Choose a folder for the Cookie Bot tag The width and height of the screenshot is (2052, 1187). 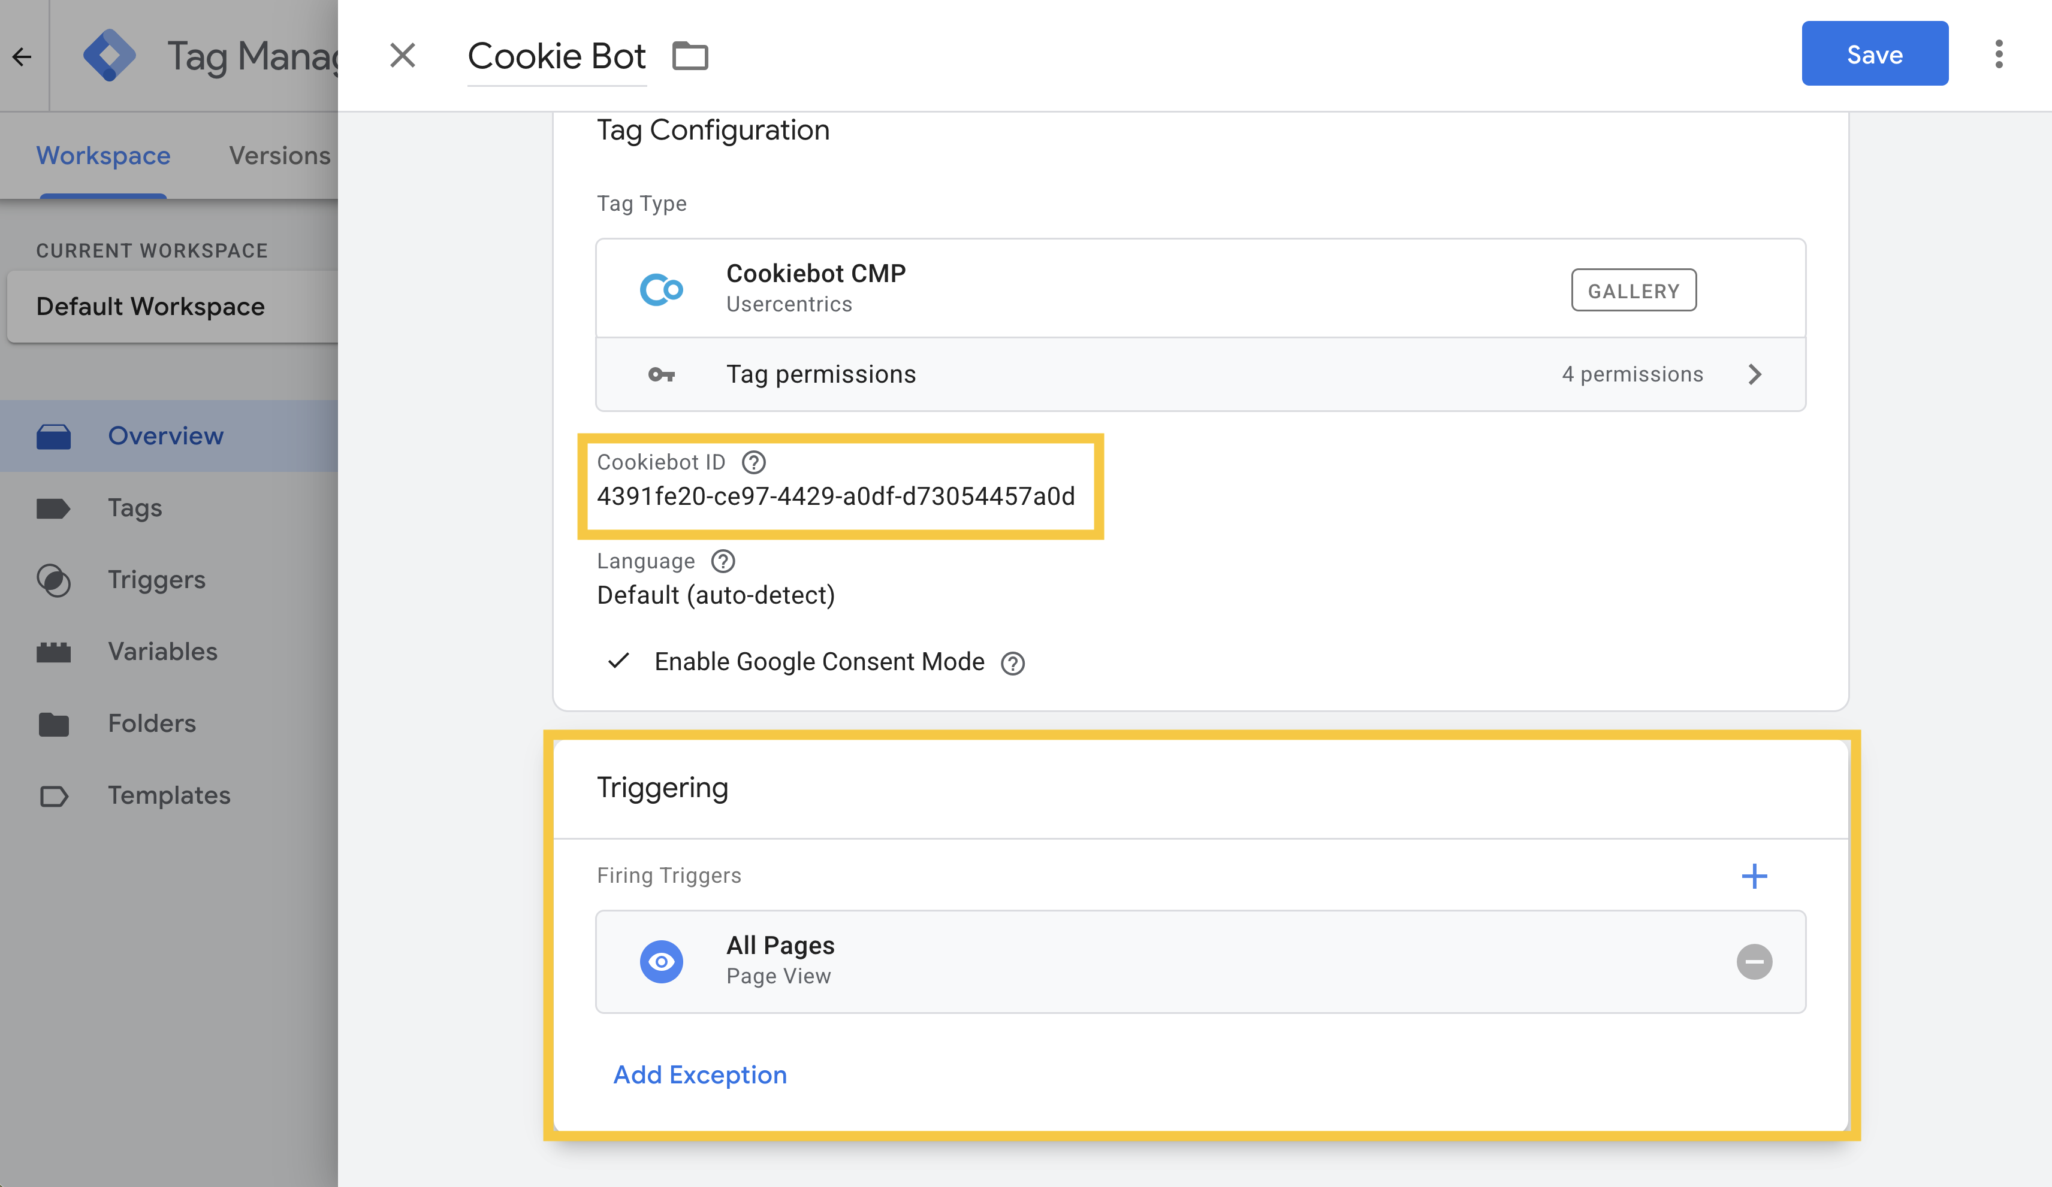pyautogui.click(x=690, y=55)
